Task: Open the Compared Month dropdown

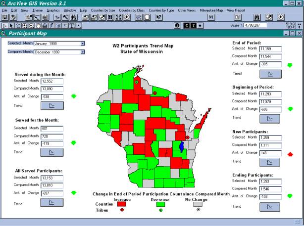Action: [83, 51]
